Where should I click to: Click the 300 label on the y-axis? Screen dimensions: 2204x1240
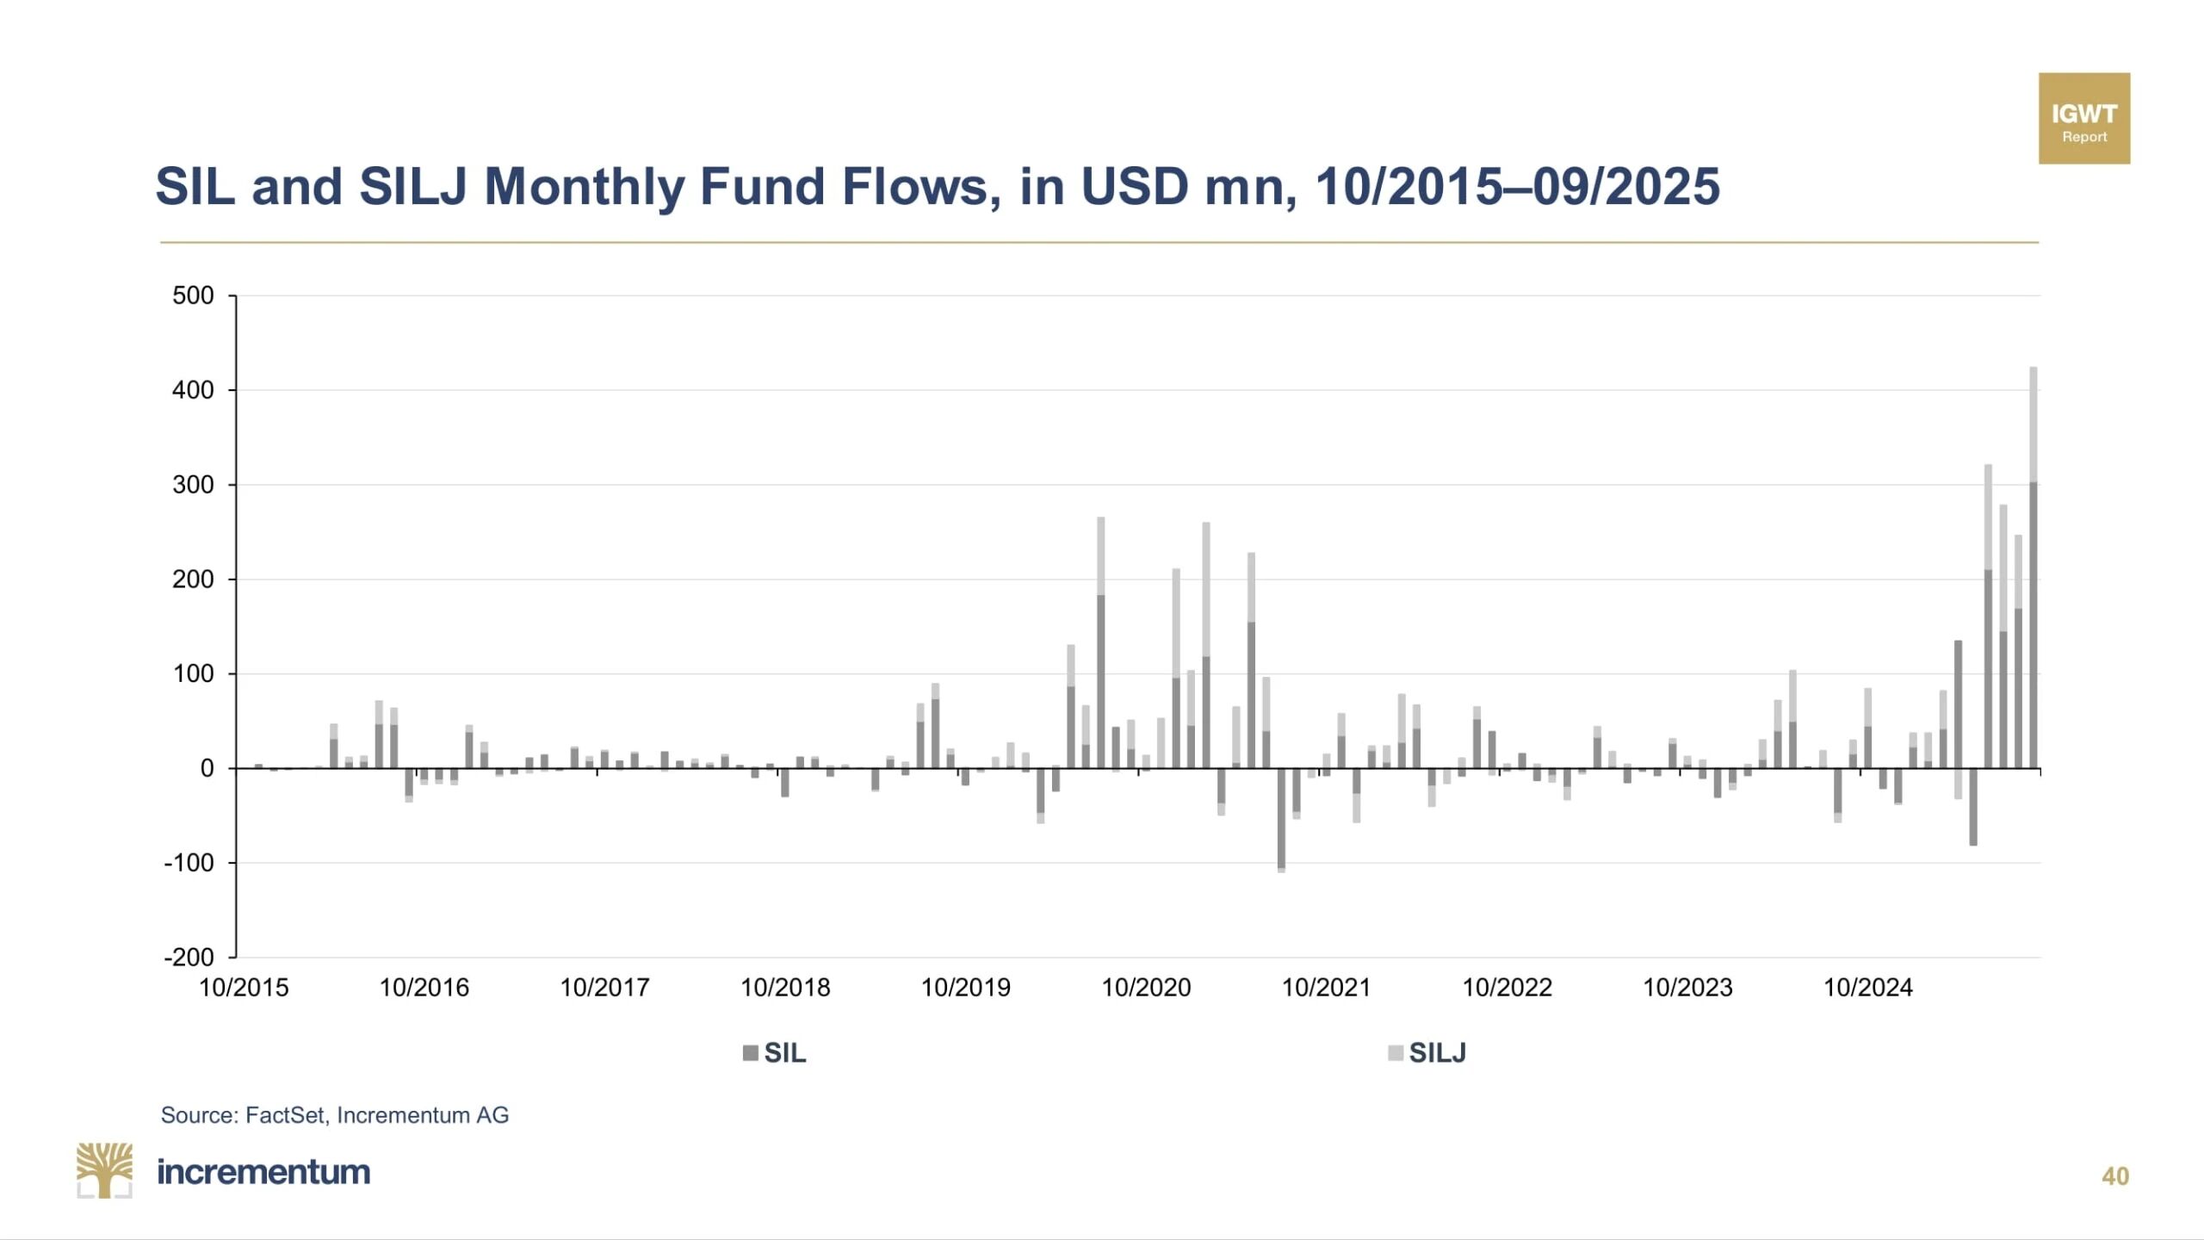click(x=193, y=485)
